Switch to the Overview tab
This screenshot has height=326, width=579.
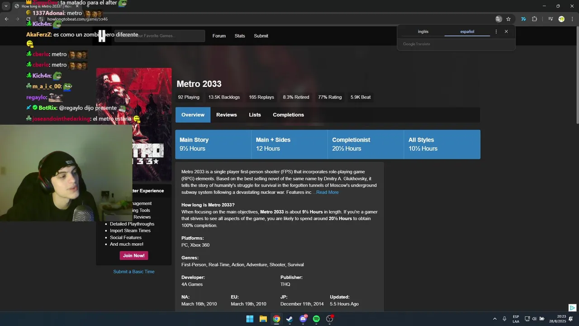[x=193, y=115]
